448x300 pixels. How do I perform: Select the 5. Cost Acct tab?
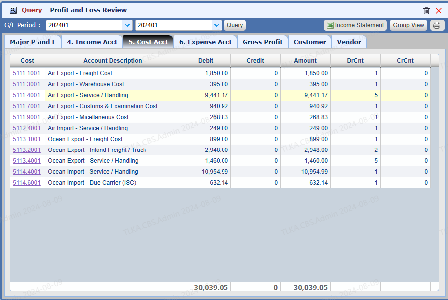coord(148,42)
